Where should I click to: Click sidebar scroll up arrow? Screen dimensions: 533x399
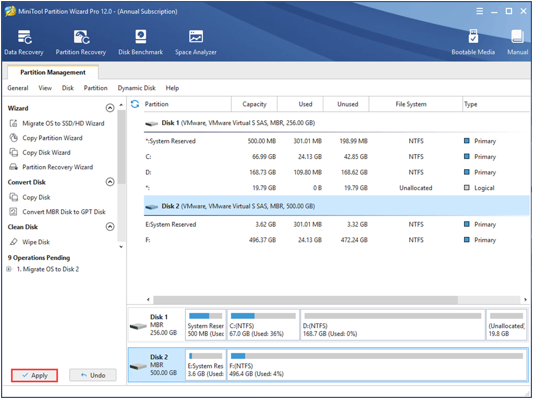122,105
